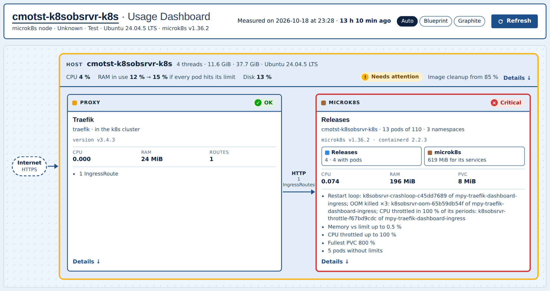Click the '1 IngressRoute' list item
This screenshot has width=550, height=291.
99,174
